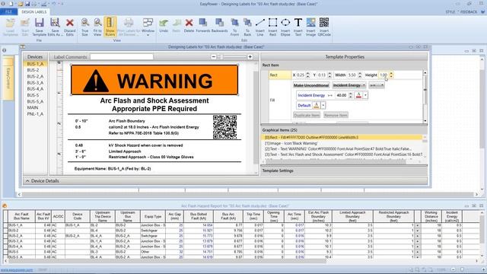Click the Default fill color swatch
Image resolution: width=487 pixels, height=274 pixels.
[317, 105]
